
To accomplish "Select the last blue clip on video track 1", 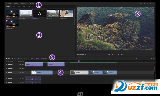I will coord(110,73).
